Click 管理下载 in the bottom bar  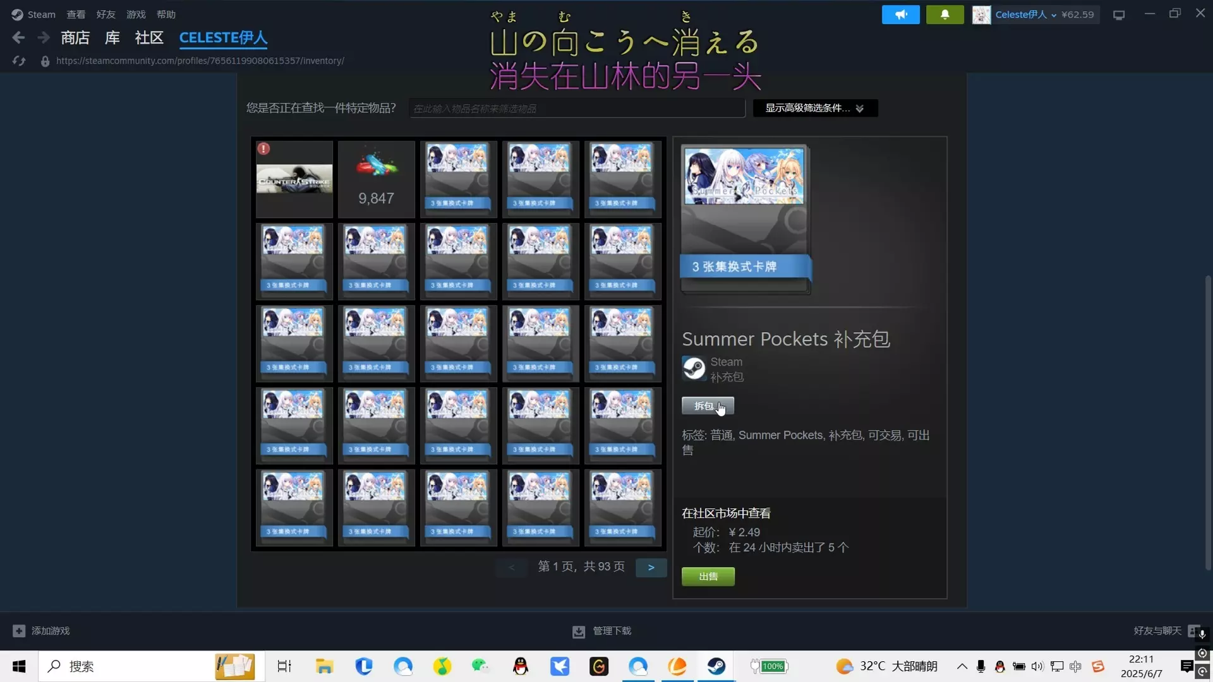612,631
